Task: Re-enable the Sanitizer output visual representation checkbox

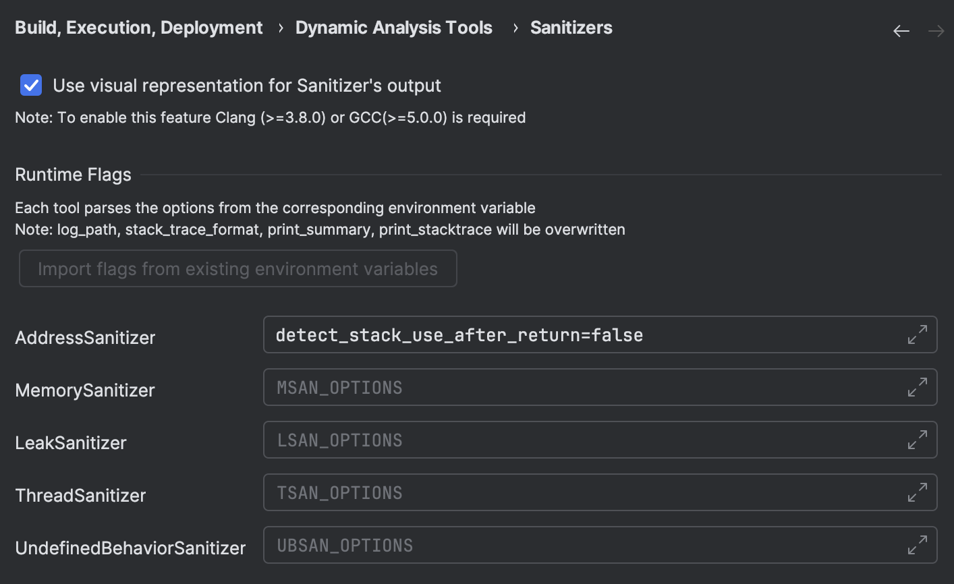Action: tap(30, 85)
